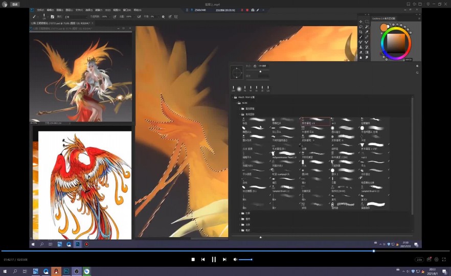Open the Coolorus panel menu icon
Image resolution: width=451 pixels, height=276 pixels.
(419, 18)
